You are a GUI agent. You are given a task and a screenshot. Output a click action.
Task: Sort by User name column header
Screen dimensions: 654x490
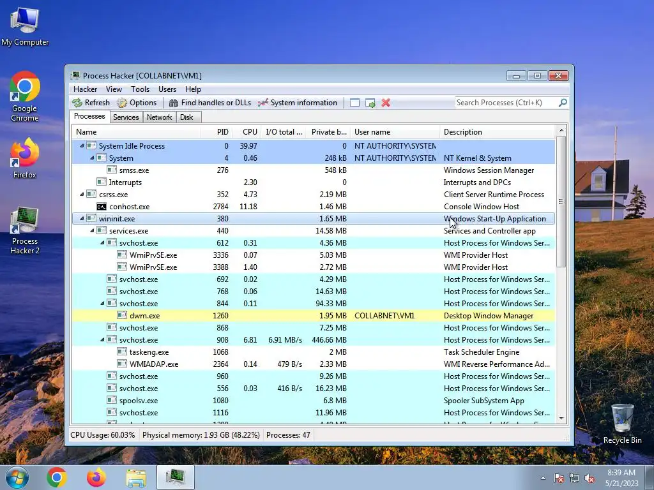(x=395, y=132)
